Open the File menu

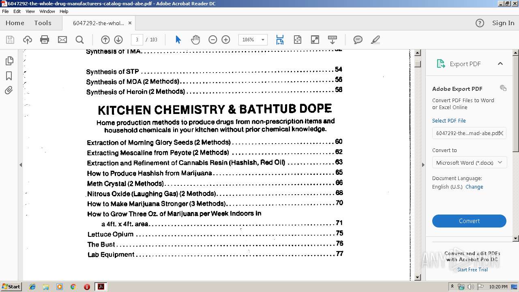coord(5,11)
